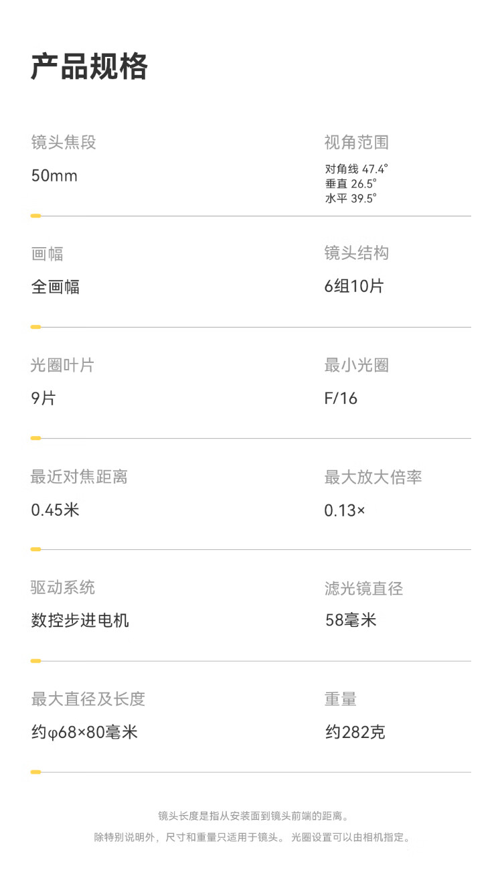This screenshot has width=502, height=878.
Task: Click the 58毫米 filter diameter value
Action: click(x=351, y=620)
